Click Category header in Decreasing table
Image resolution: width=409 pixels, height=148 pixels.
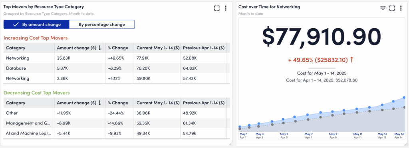(16, 103)
